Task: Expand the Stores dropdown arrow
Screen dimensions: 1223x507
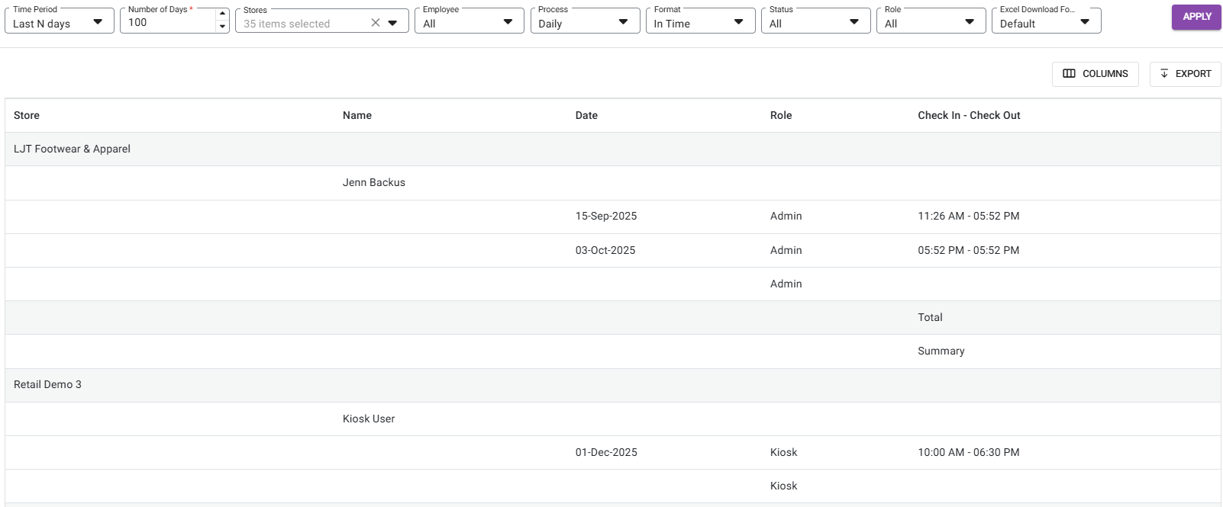Action: tap(393, 23)
